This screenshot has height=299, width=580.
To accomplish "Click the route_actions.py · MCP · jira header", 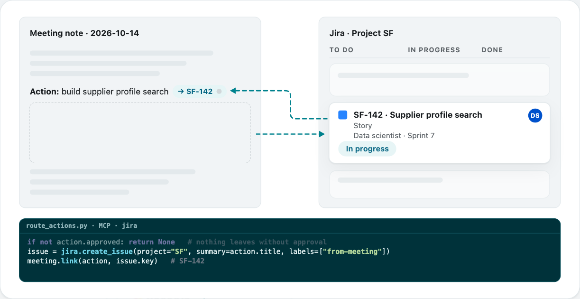I will 82,225.
